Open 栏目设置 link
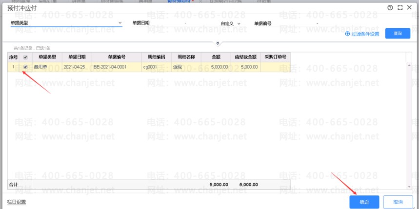This screenshot has width=419, height=209. tap(17, 202)
